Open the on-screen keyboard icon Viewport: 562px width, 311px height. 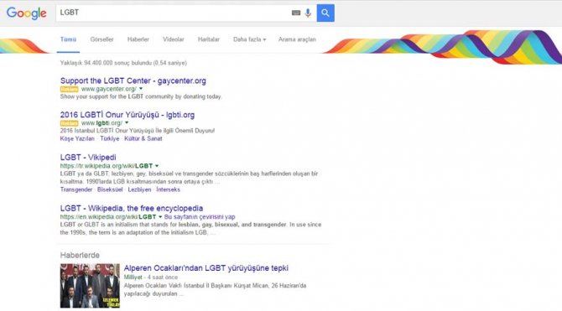point(296,13)
